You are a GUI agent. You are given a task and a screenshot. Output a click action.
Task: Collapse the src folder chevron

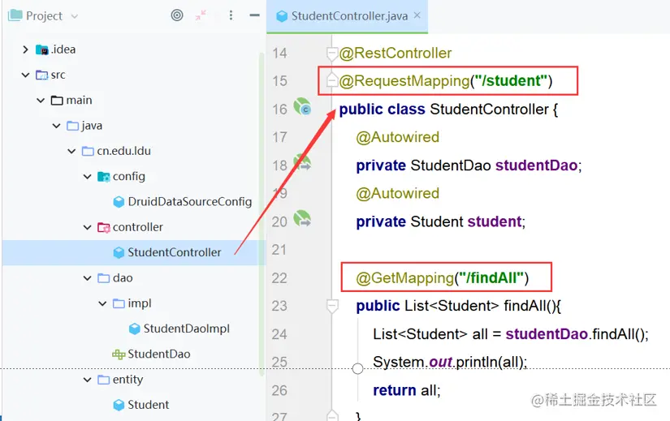(25, 75)
